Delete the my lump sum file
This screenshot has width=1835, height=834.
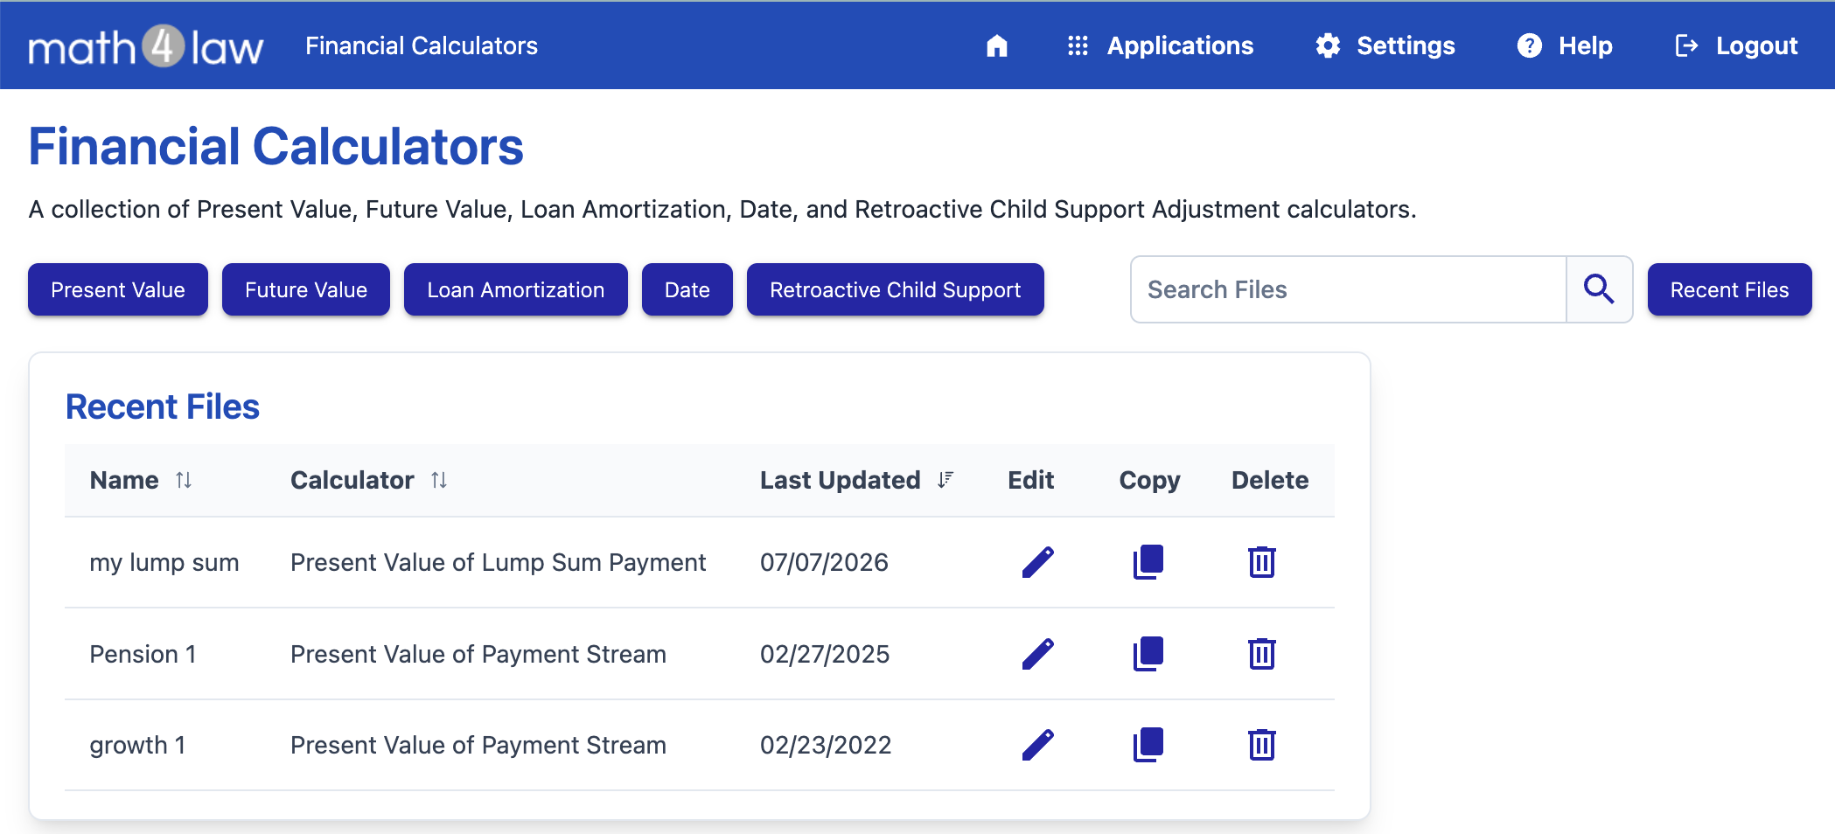(x=1262, y=562)
